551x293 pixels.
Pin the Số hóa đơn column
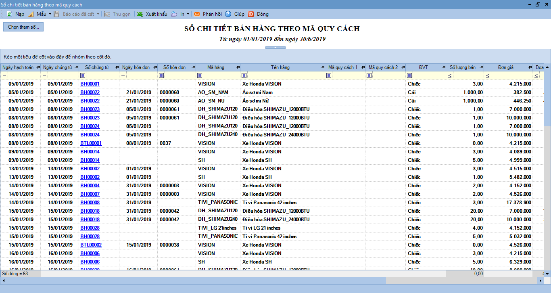193,67
